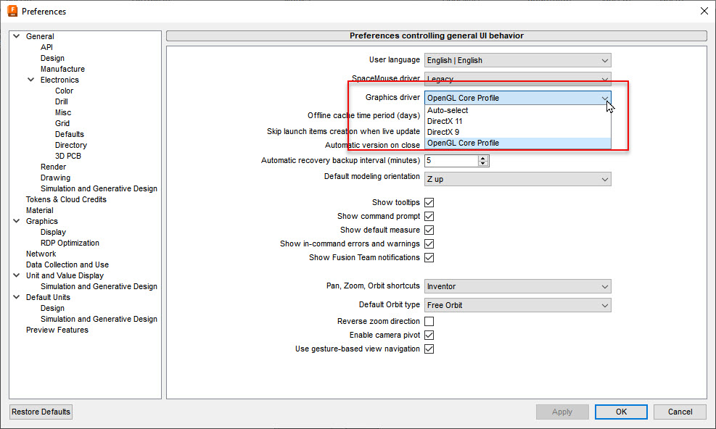716x429 pixels.
Task: Select Drill under Electronics
Action: pos(62,101)
